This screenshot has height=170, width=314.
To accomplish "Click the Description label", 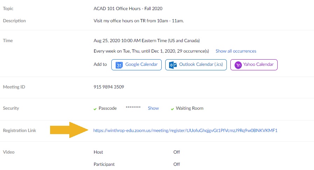I will click(x=14, y=21).
